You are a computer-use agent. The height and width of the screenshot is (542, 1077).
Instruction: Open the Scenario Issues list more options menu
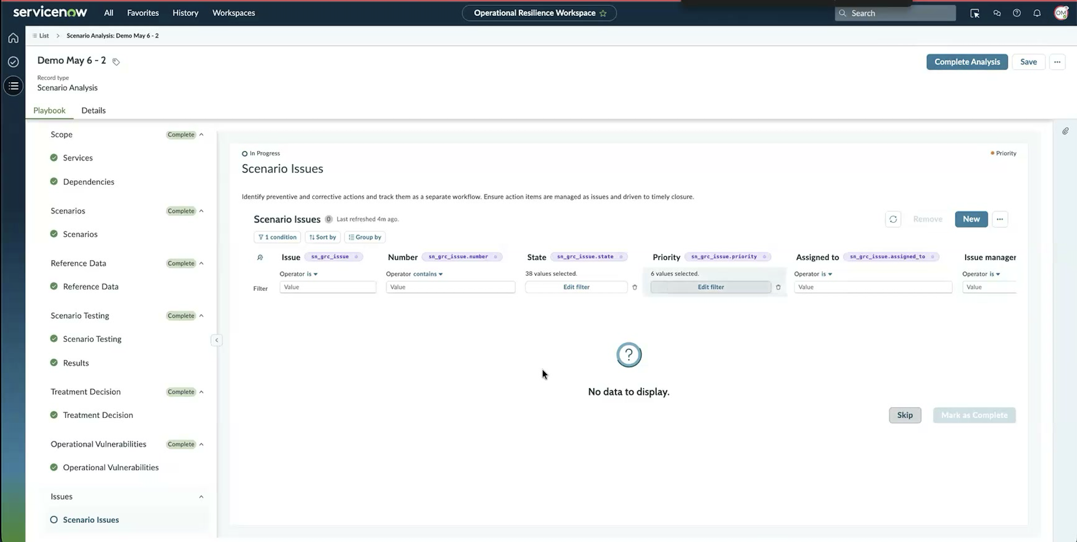[x=1000, y=219]
